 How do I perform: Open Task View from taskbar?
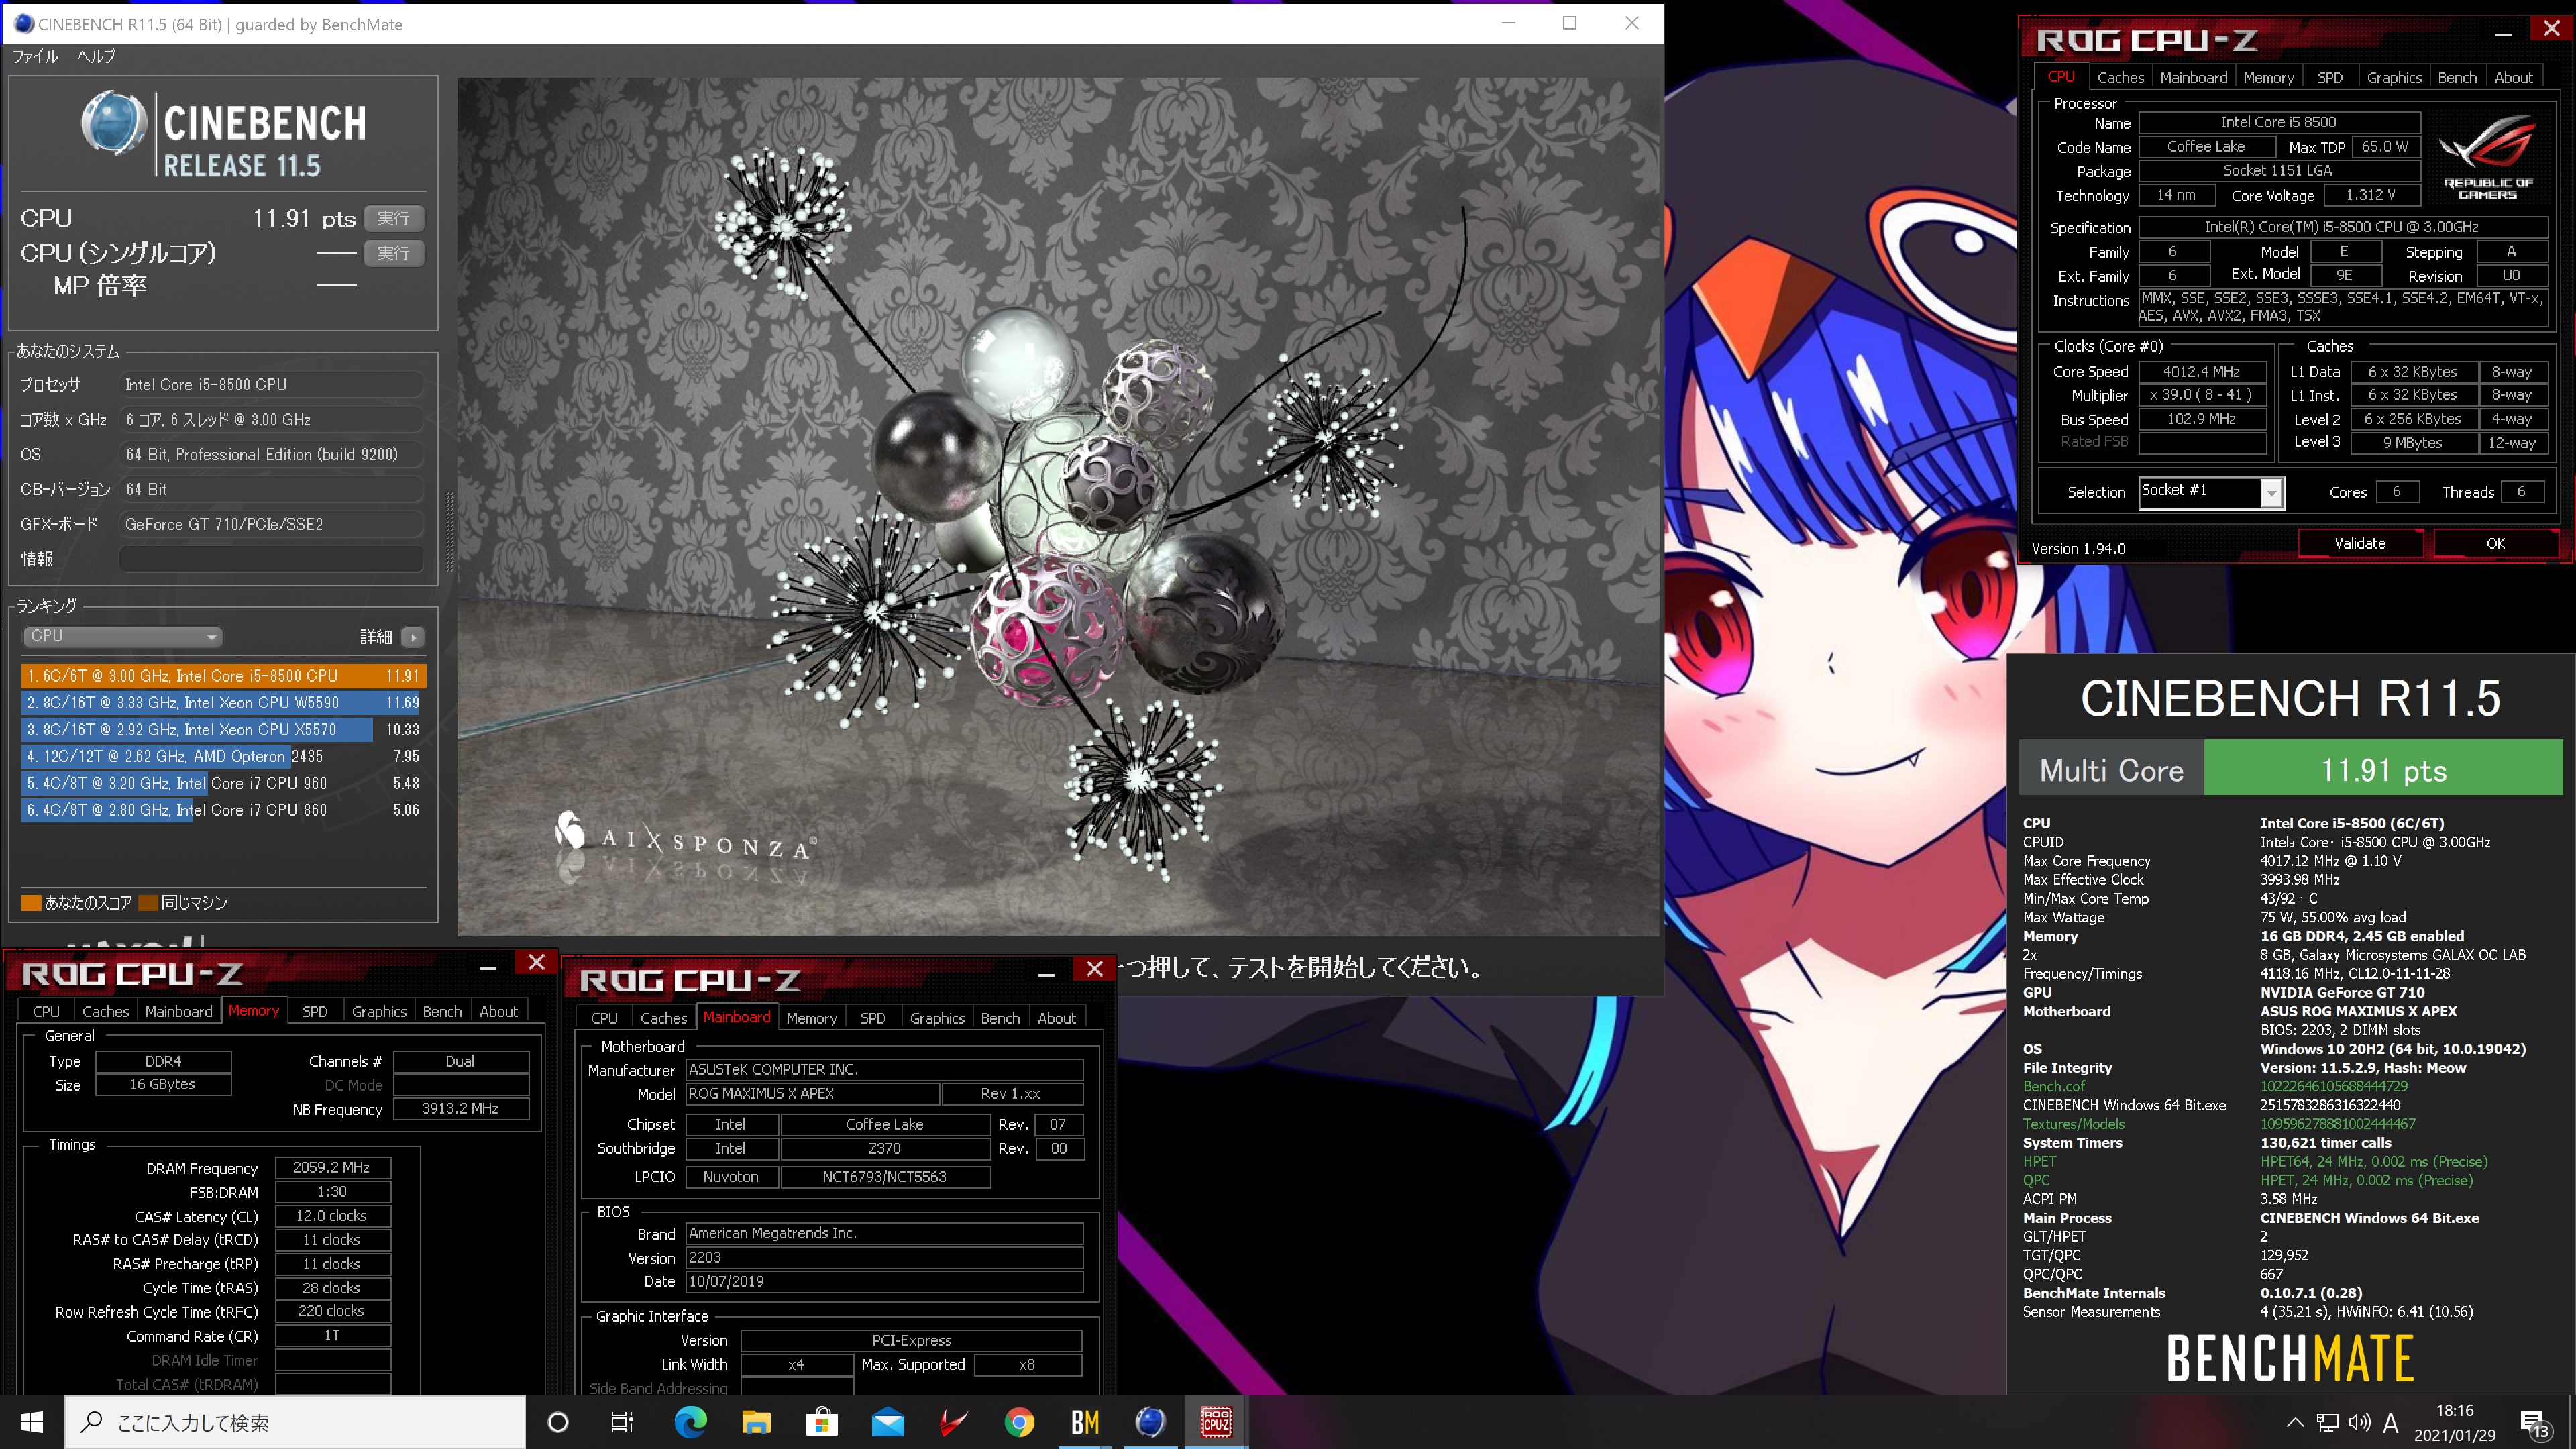[622, 1422]
